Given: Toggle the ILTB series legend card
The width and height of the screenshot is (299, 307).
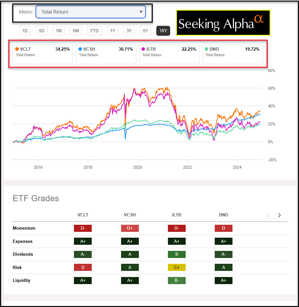Looking at the screenshot, I should point(169,54).
